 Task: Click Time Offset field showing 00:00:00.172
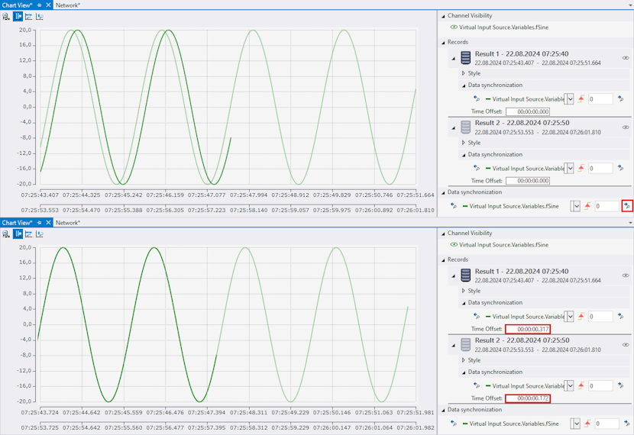[528, 398]
